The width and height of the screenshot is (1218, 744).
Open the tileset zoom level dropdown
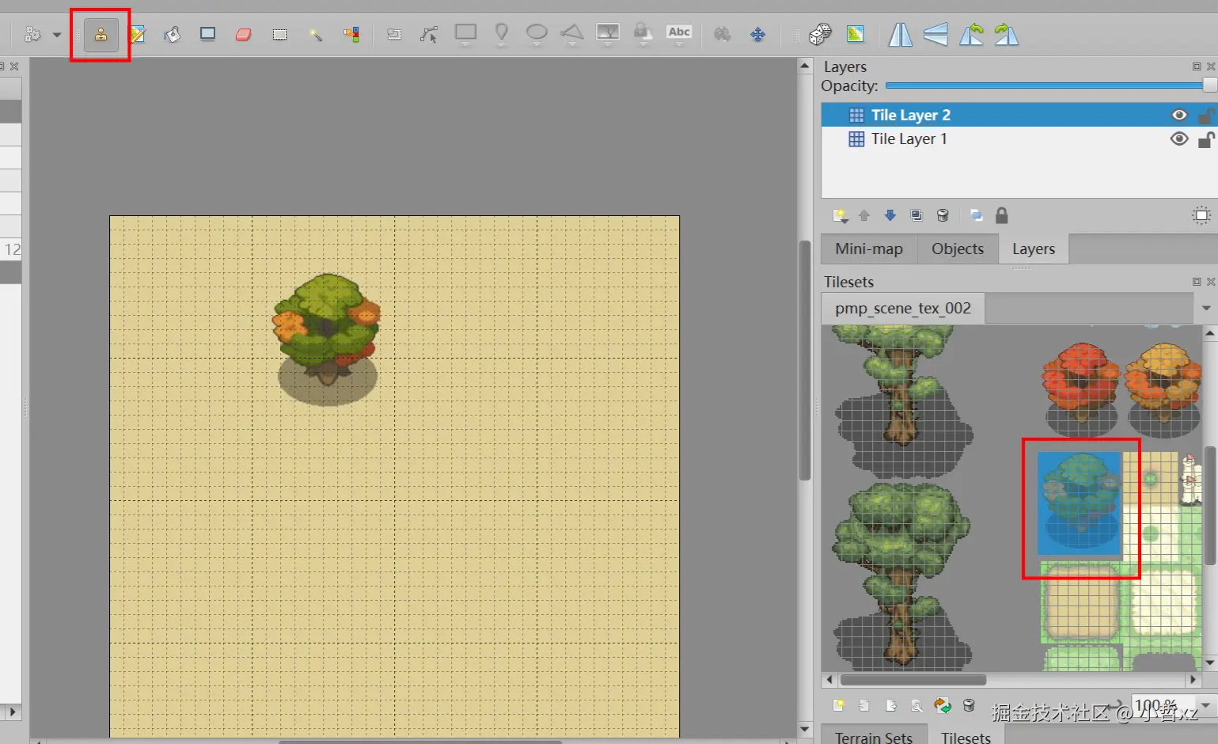click(1205, 705)
